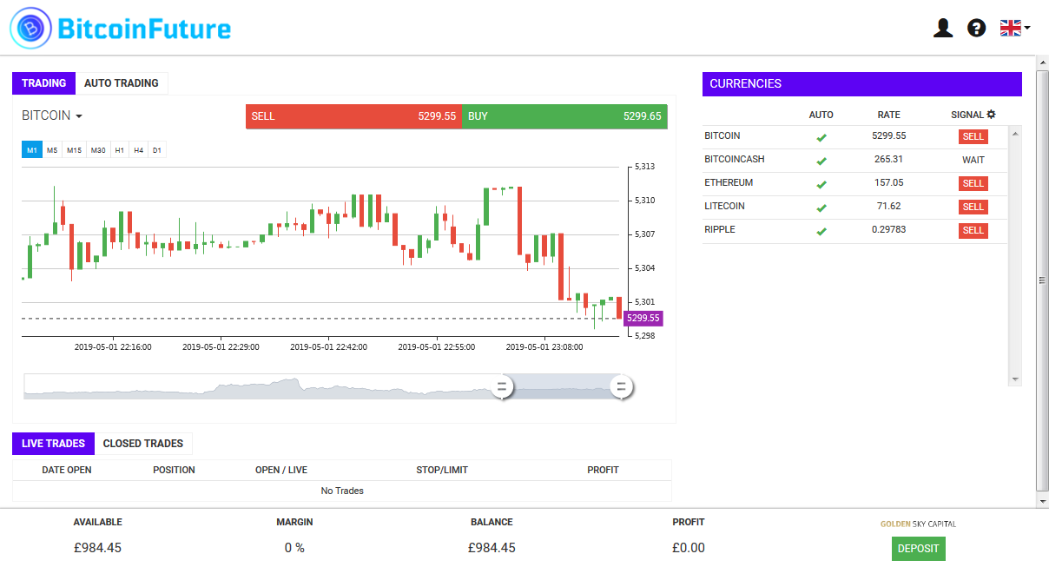
Task: Open the user account profile icon
Action: [x=943, y=29]
